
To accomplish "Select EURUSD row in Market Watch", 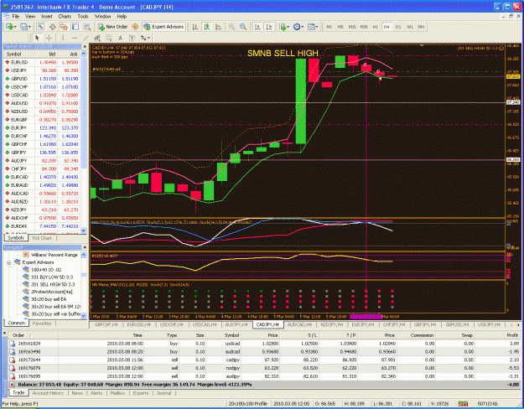I will point(42,62).
